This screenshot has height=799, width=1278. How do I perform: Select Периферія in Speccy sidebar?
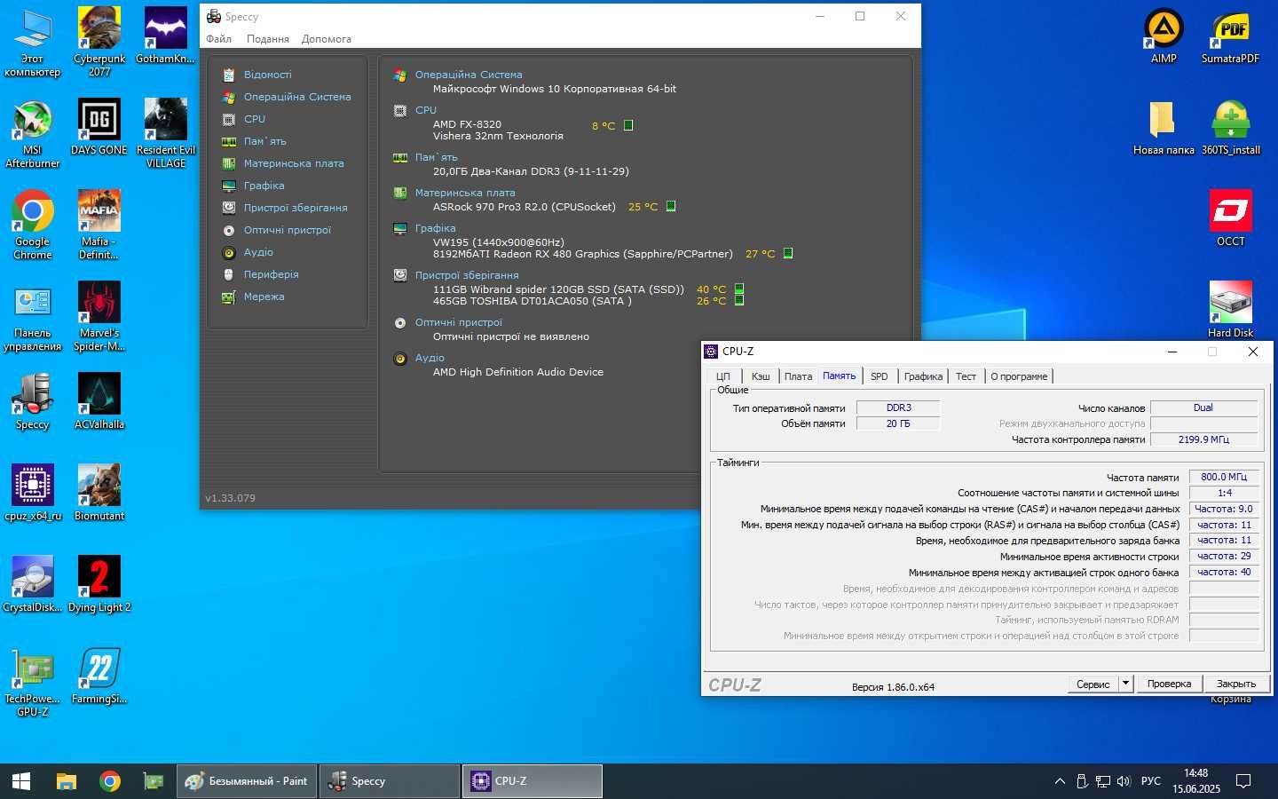coord(271,274)
